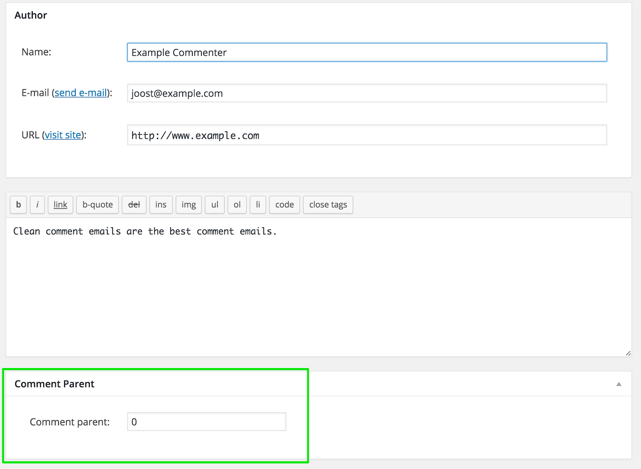The image size is (641, 469).
Task: Open the send e-mail link
Action: coord(81,93)
